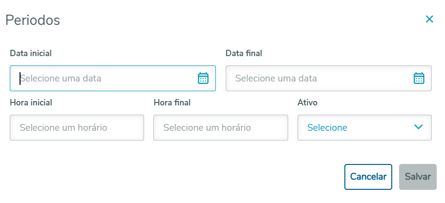Click the Data inicial label
Screen dimensions: 445x203
pyautogui.click(x=31, y=53)
